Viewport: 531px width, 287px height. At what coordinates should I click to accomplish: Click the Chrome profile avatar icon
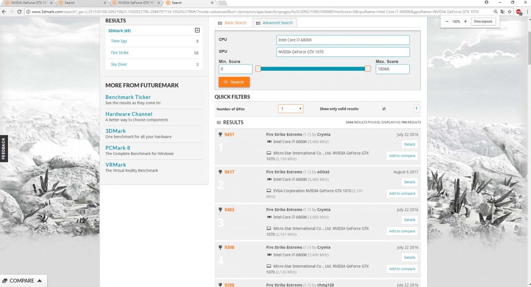(487, 3)
